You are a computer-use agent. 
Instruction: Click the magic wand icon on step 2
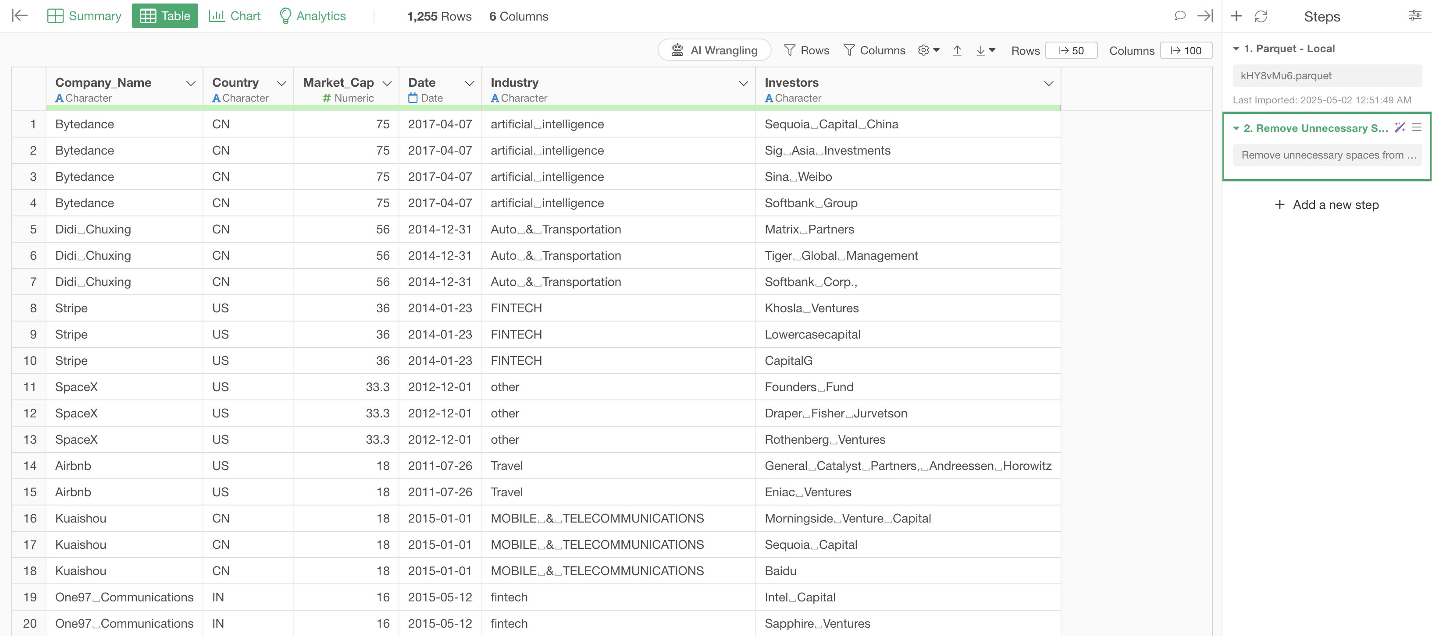(x=1400, y=128)
